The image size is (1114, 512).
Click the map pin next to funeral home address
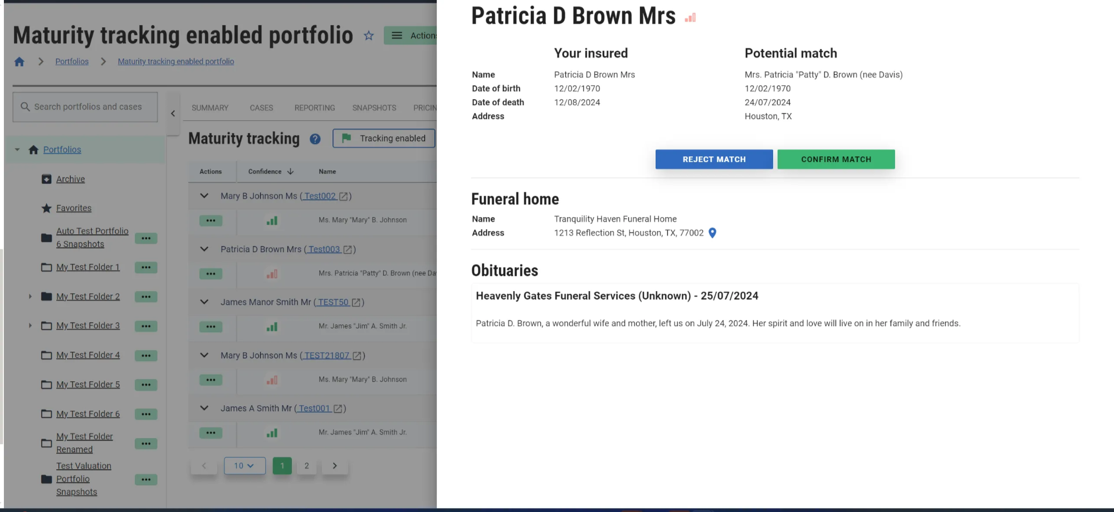tap(712, 233)
